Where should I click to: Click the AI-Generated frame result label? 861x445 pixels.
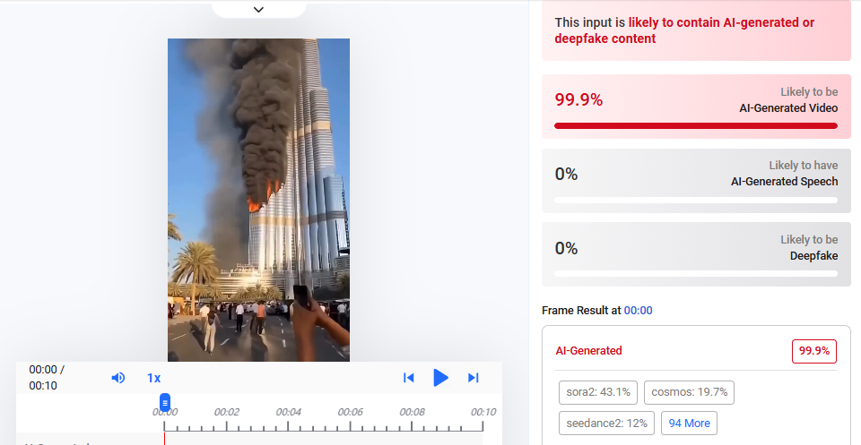coord(588,351)
